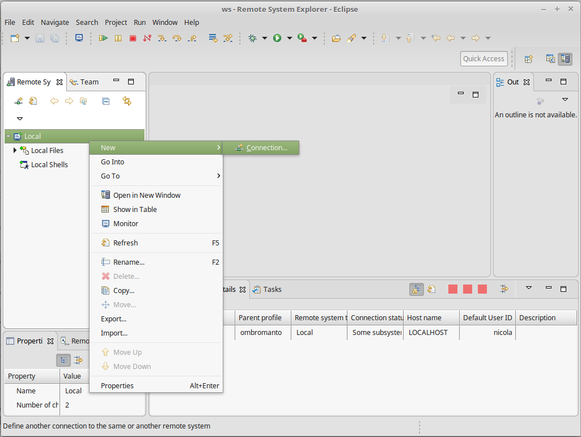
Task: Click the Open Perspective C icon in toolbar
Action: (550, 59)
